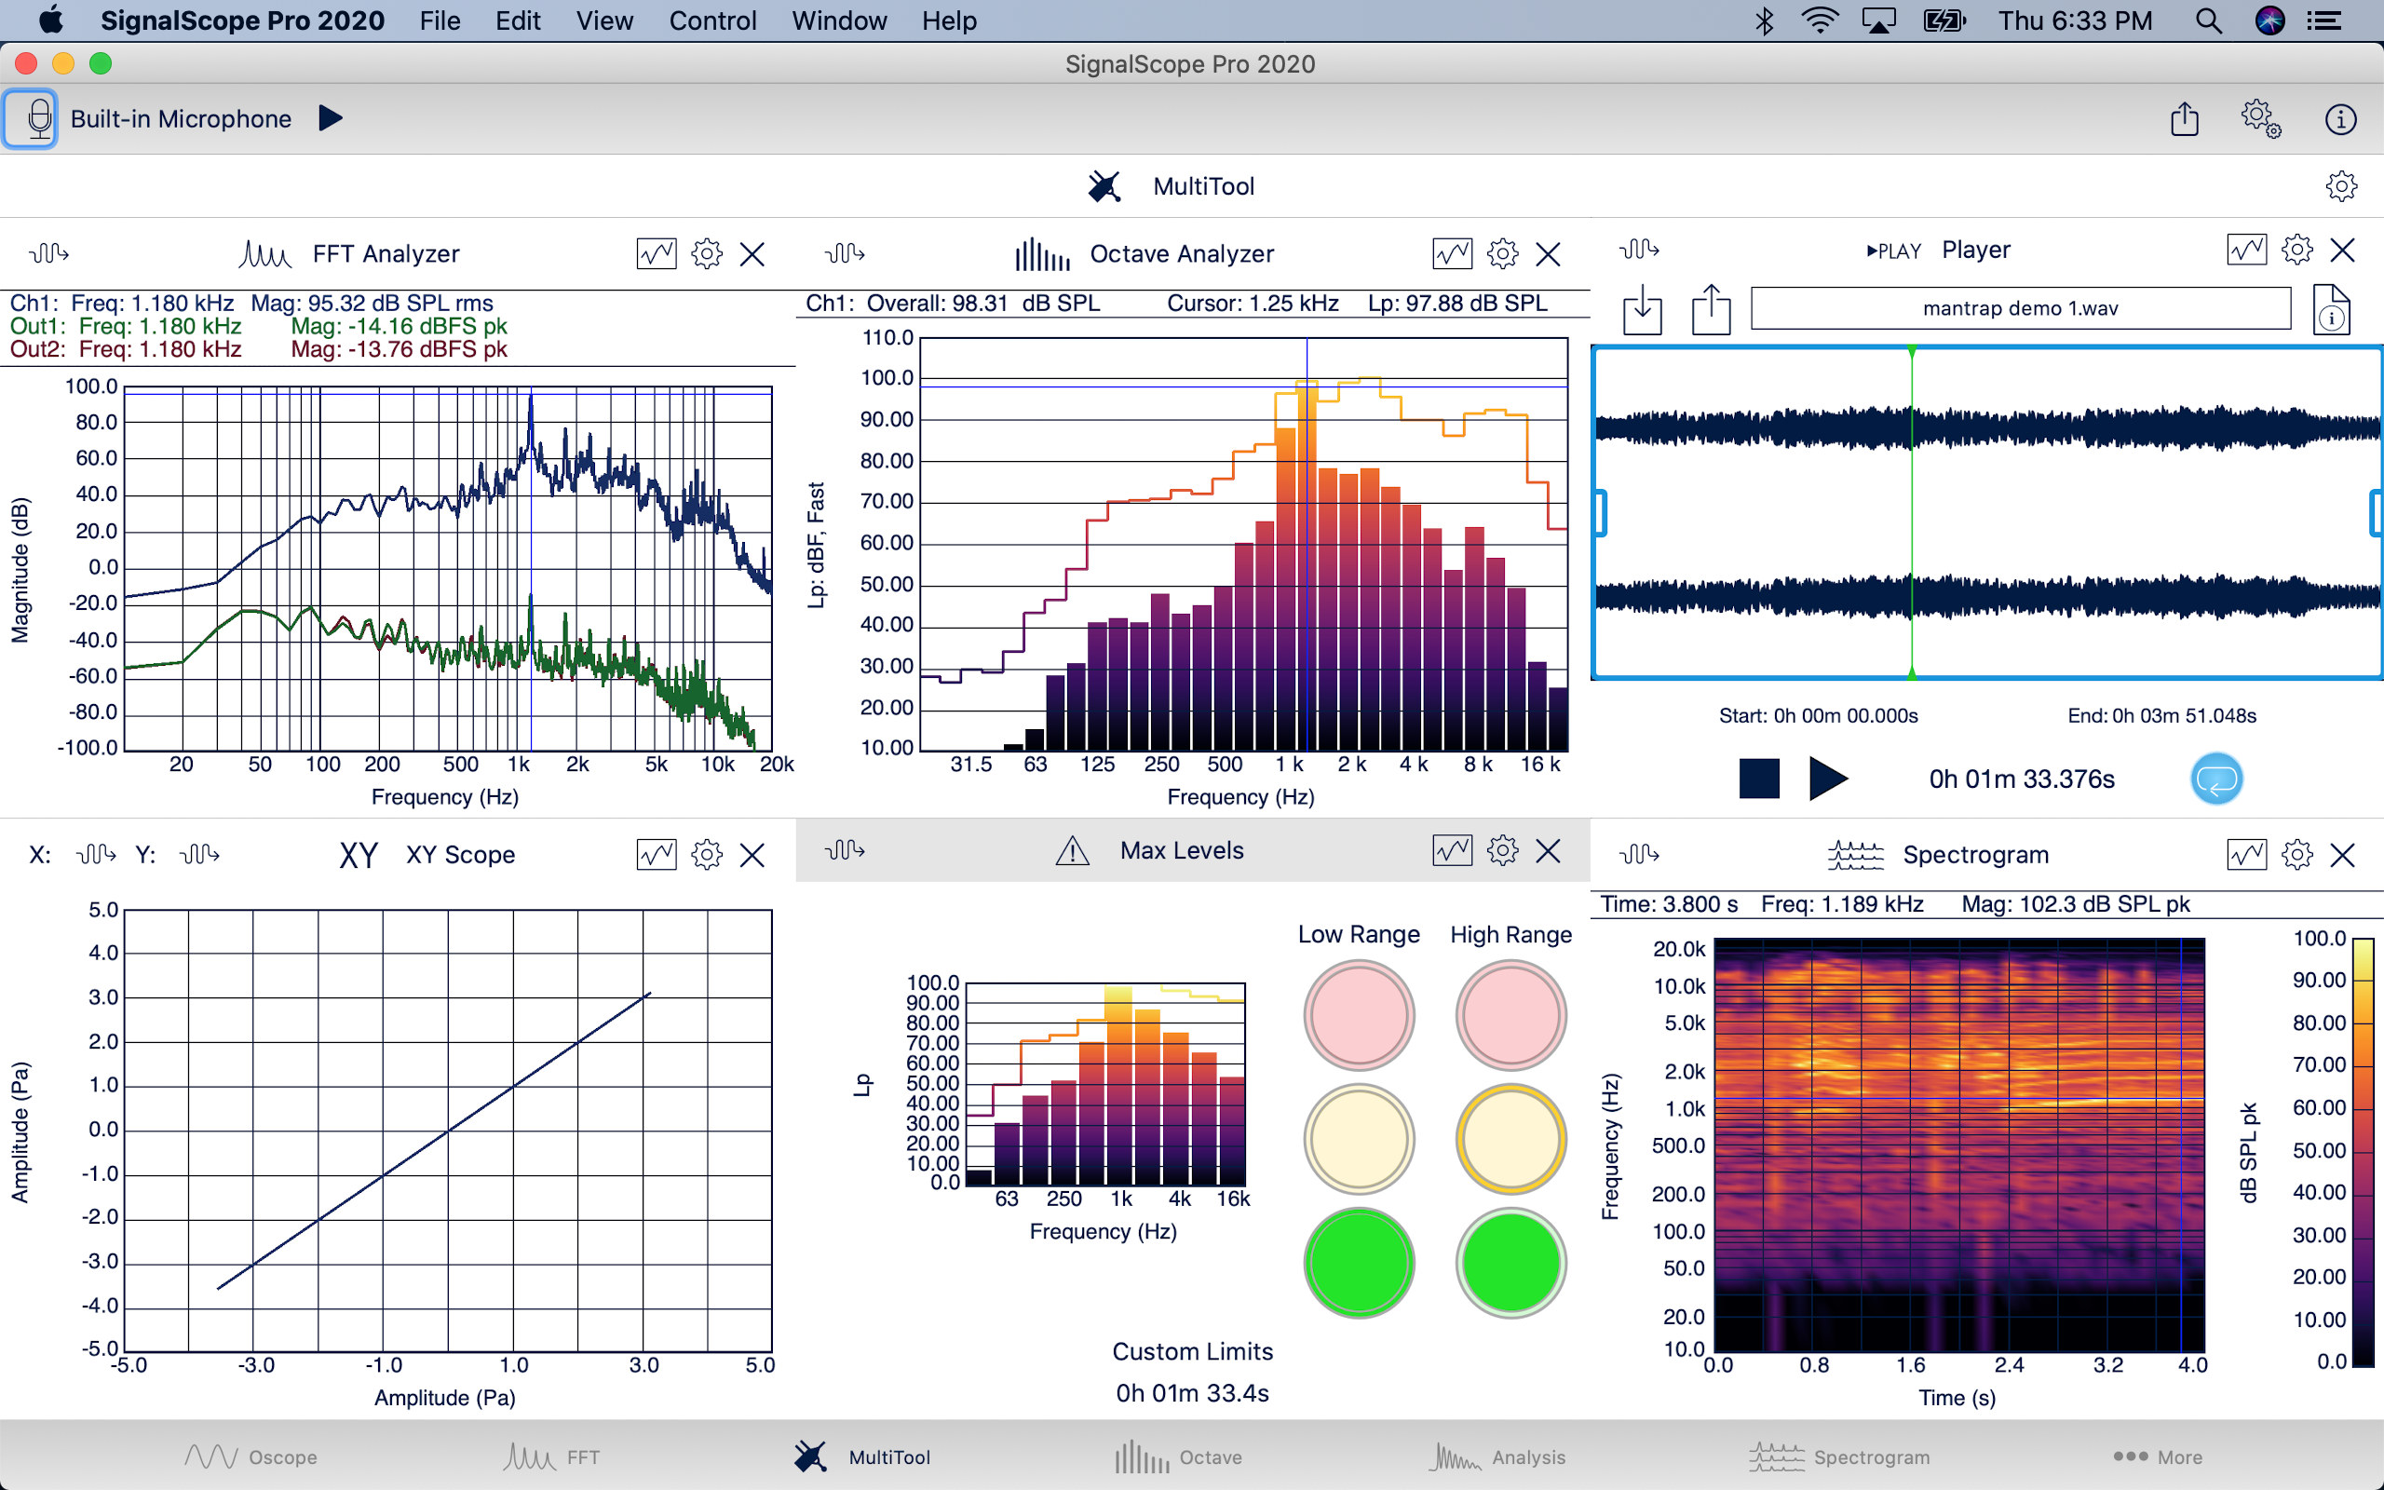Click the left selection handle of waveform
The width and height of the screenshot is (2384, 1490).
click(1601, 512)
